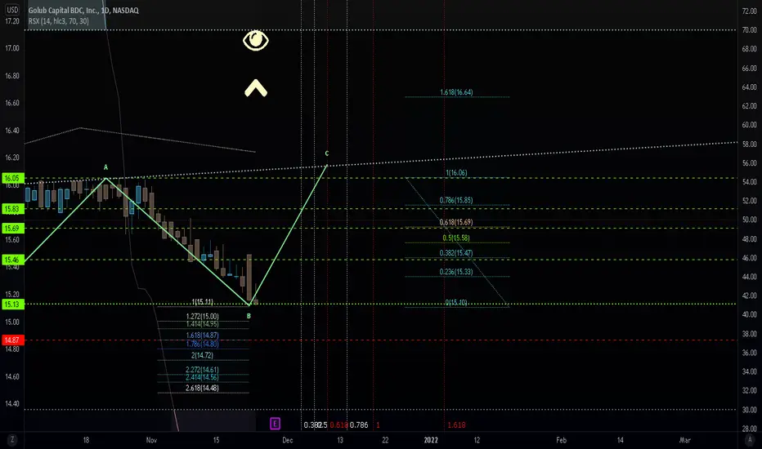Screen dimensions: 762x449
Task: Click the 2.272(14.61) extension label
Action: [202, 370]
